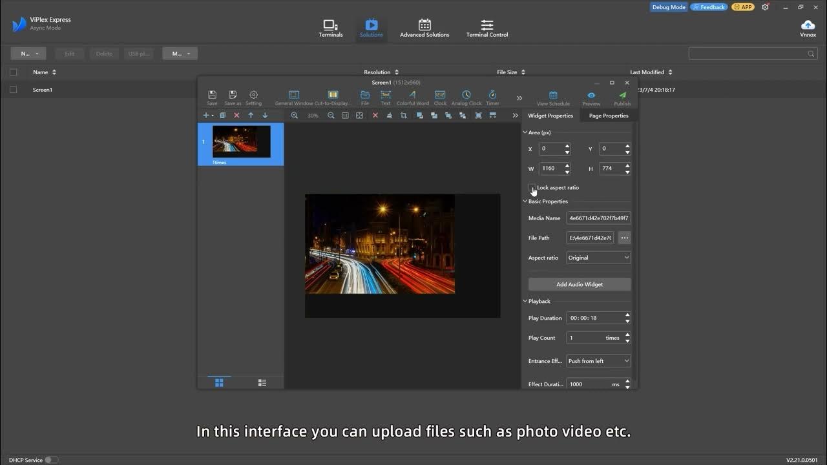Open the New dropdown button
The image size is (827, 465).
pyautogui.click(x=28, y=54)
